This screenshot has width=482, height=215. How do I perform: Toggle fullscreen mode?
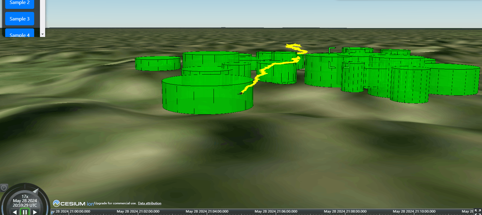(x=478, y=212)
